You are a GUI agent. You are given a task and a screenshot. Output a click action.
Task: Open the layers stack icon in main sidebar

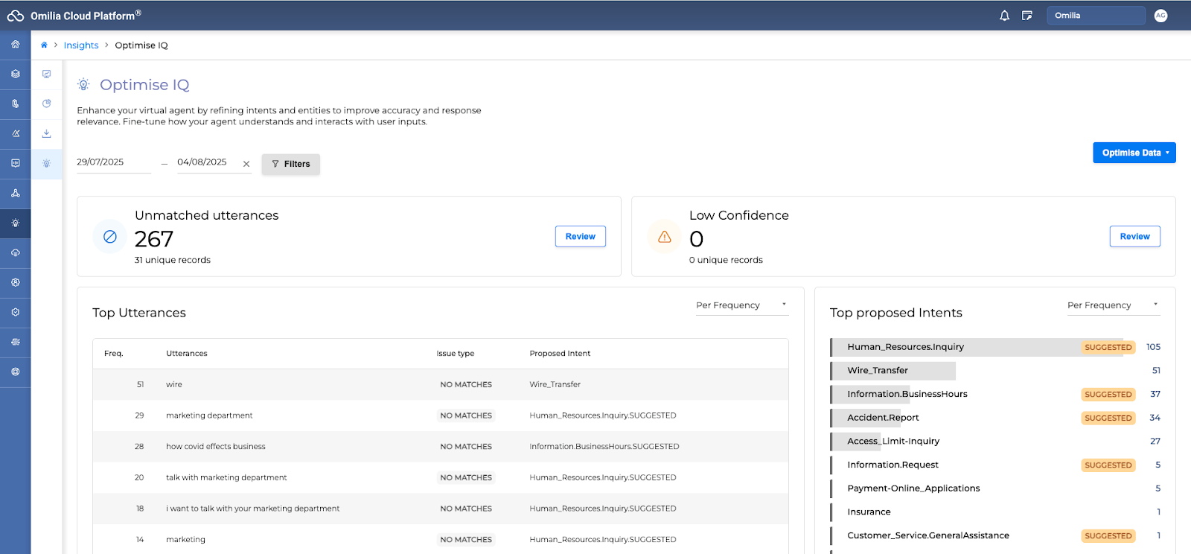15,74
